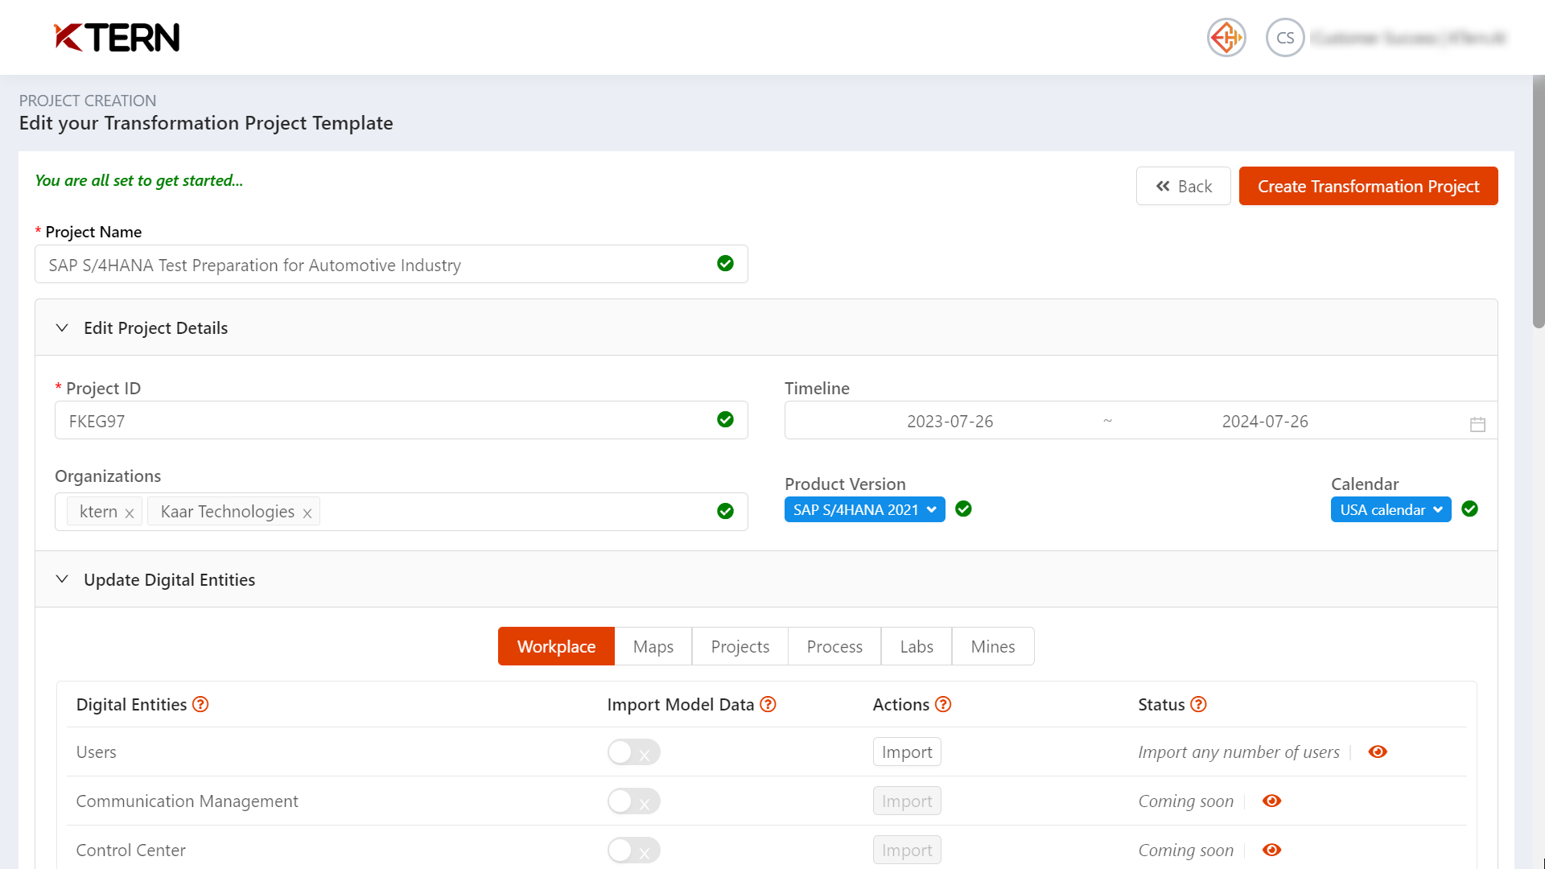Click Import button for Users
1545x869 pixels.
(x=907, y=752)
